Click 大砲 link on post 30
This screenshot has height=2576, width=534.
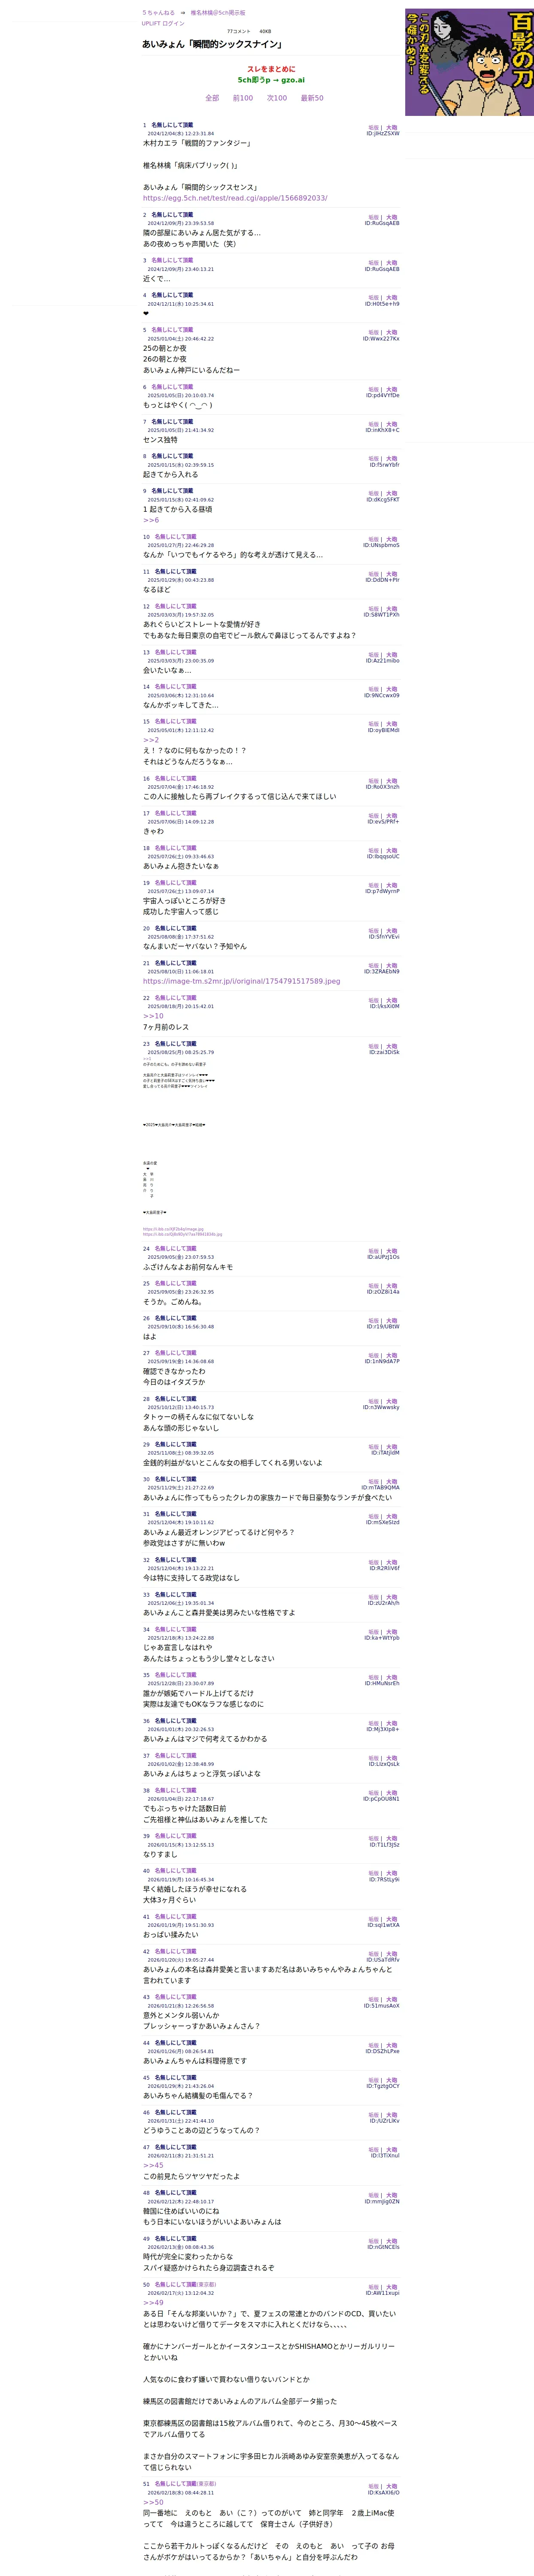391,1482
